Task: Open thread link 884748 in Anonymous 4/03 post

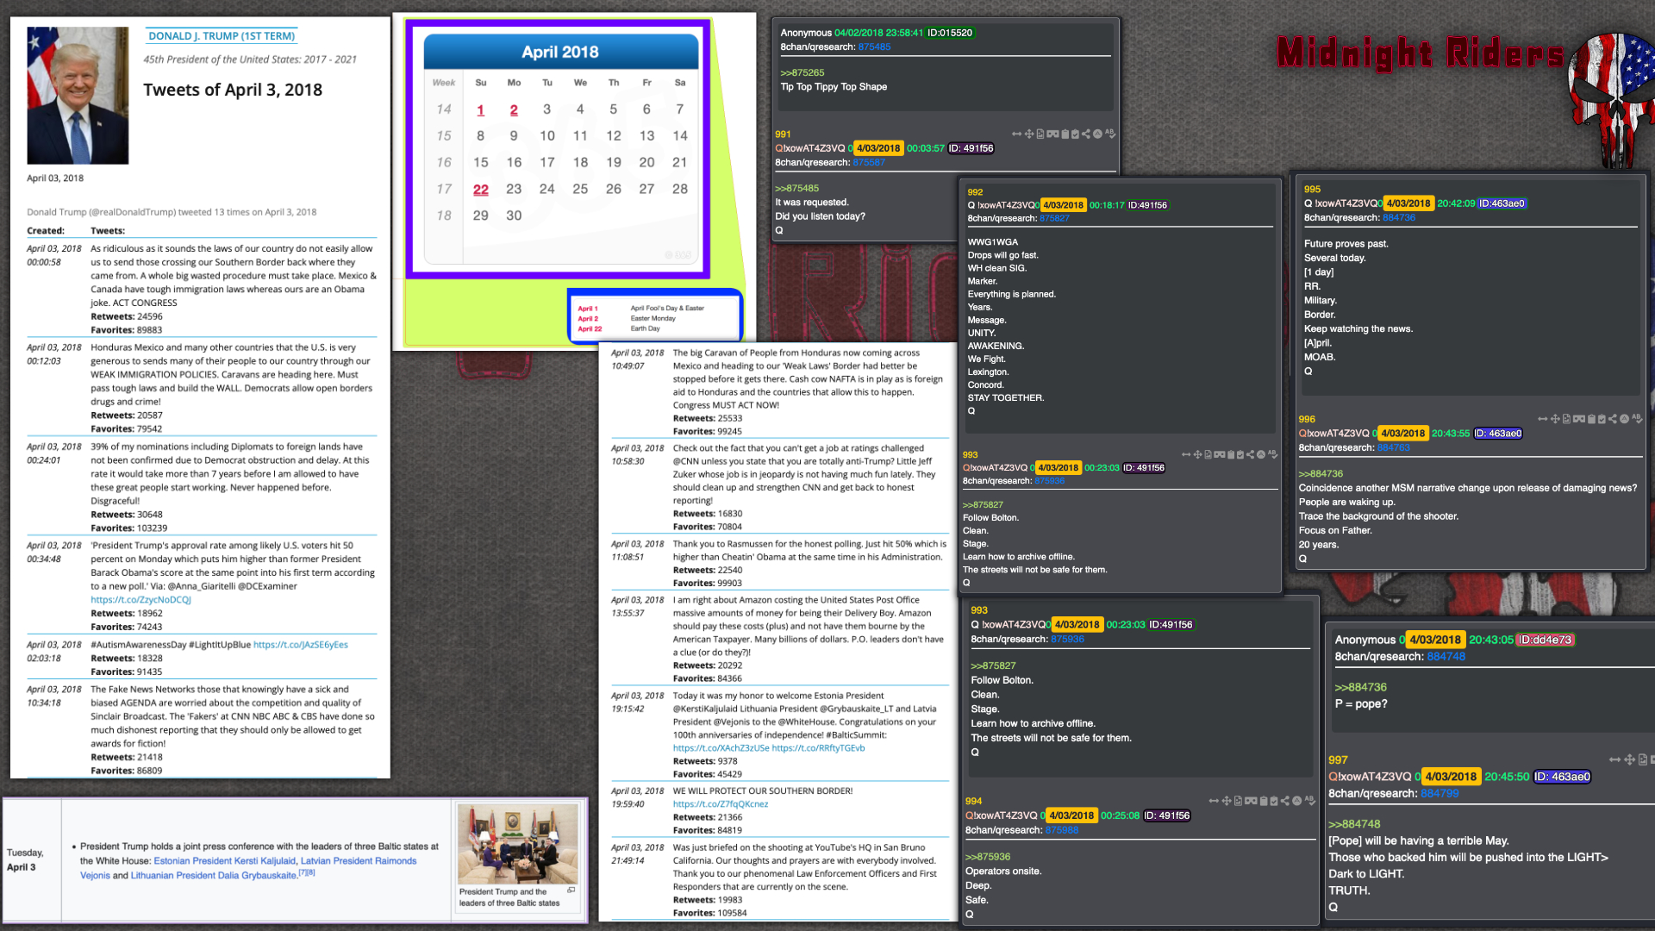Action: pyautogui.click(x=1446, y=656)
